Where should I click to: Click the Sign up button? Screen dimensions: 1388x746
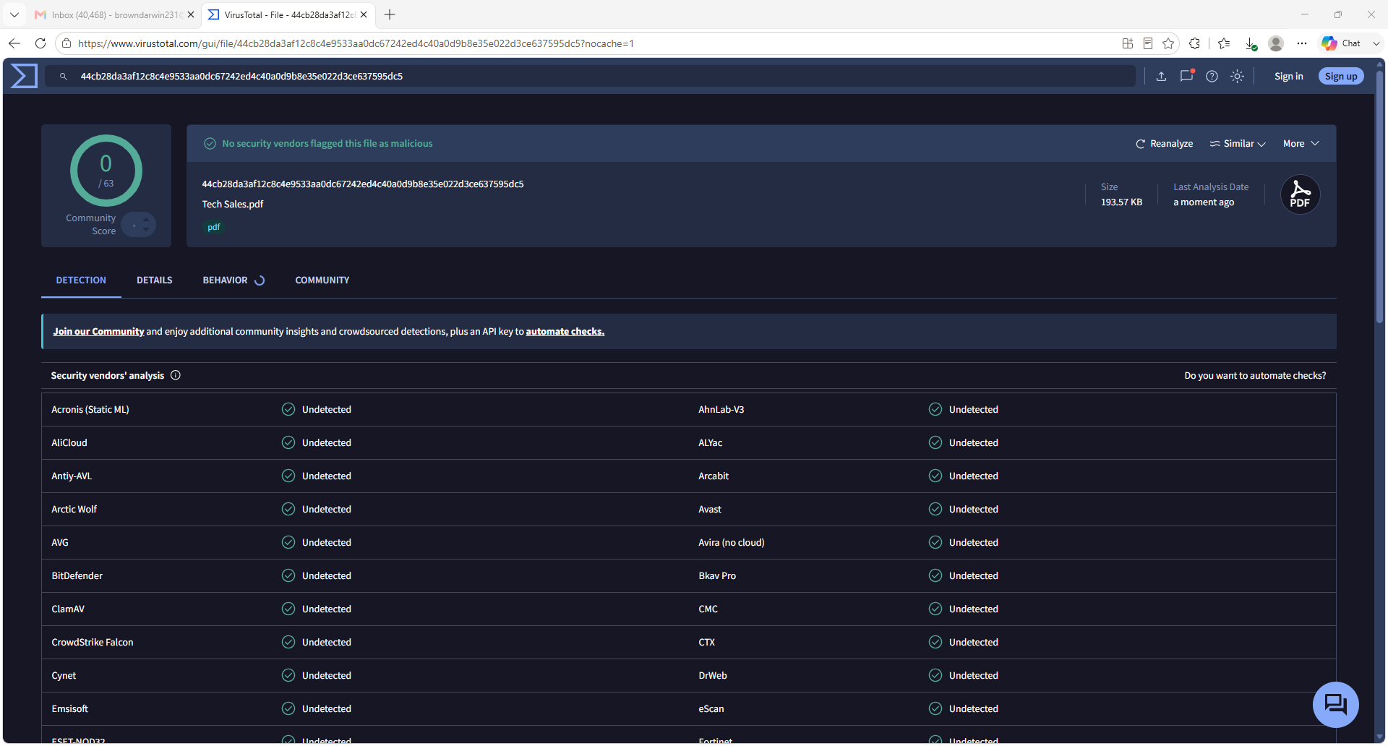1341,76
